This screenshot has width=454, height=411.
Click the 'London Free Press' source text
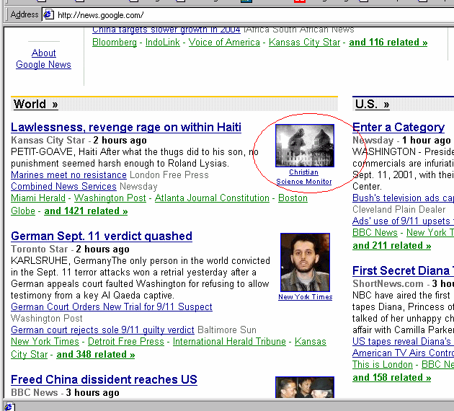click(169, 175)
